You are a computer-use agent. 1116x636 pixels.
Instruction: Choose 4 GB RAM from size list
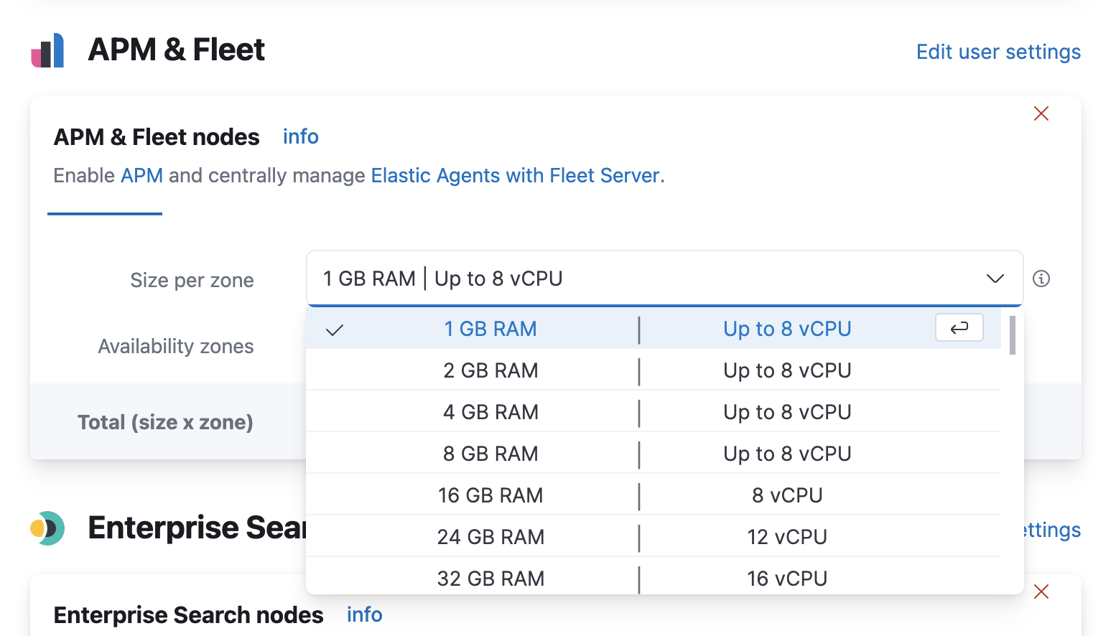pyautogui.click(x=490, y=412)
